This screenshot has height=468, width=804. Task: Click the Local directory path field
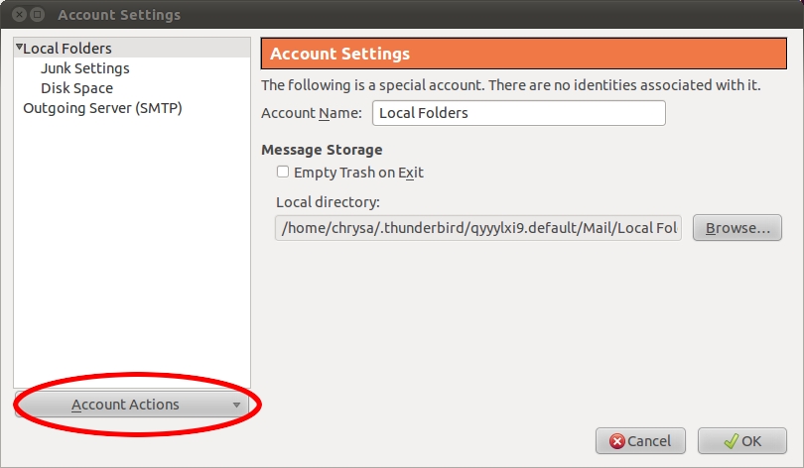click(478, 228)
